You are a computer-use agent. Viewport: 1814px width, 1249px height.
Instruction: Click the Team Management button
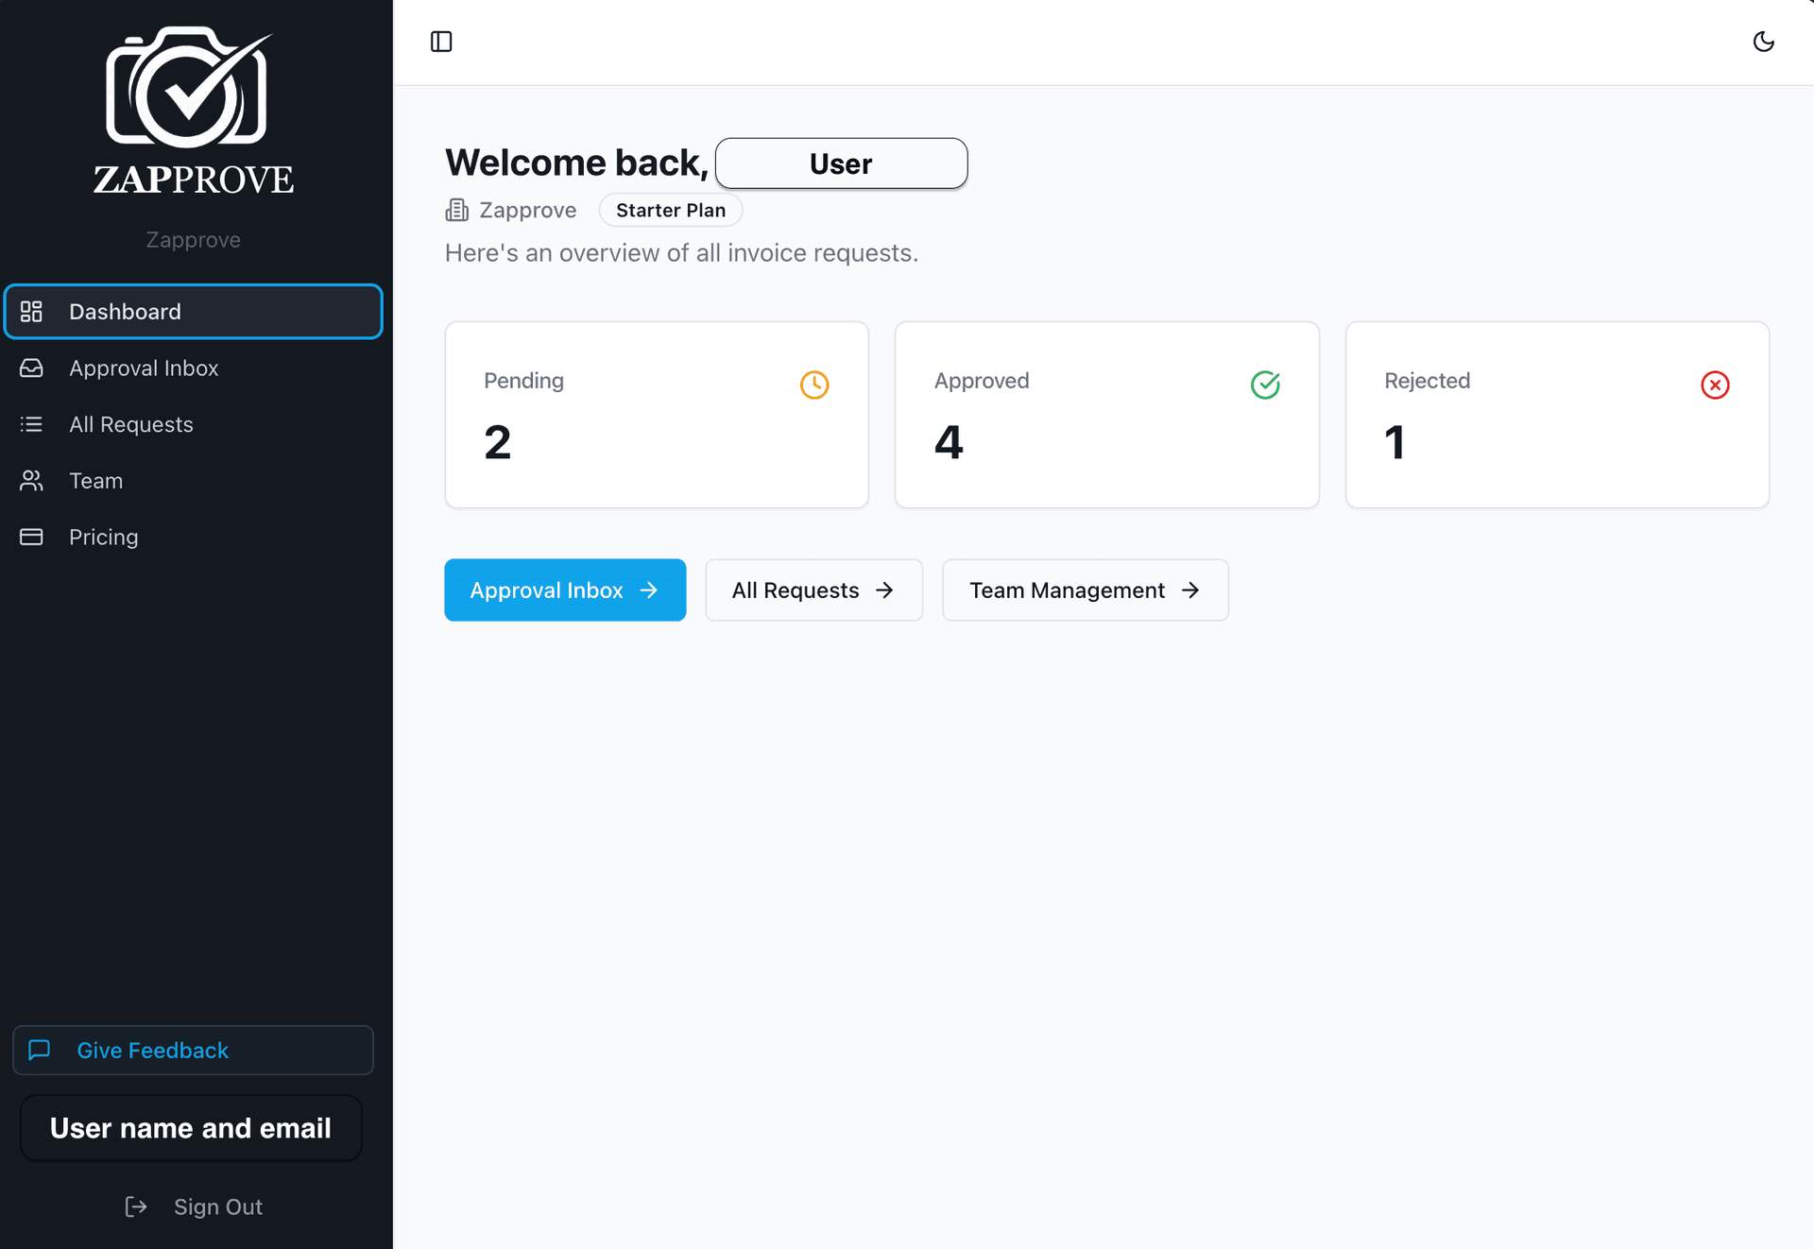click(x=1086, y=590)
